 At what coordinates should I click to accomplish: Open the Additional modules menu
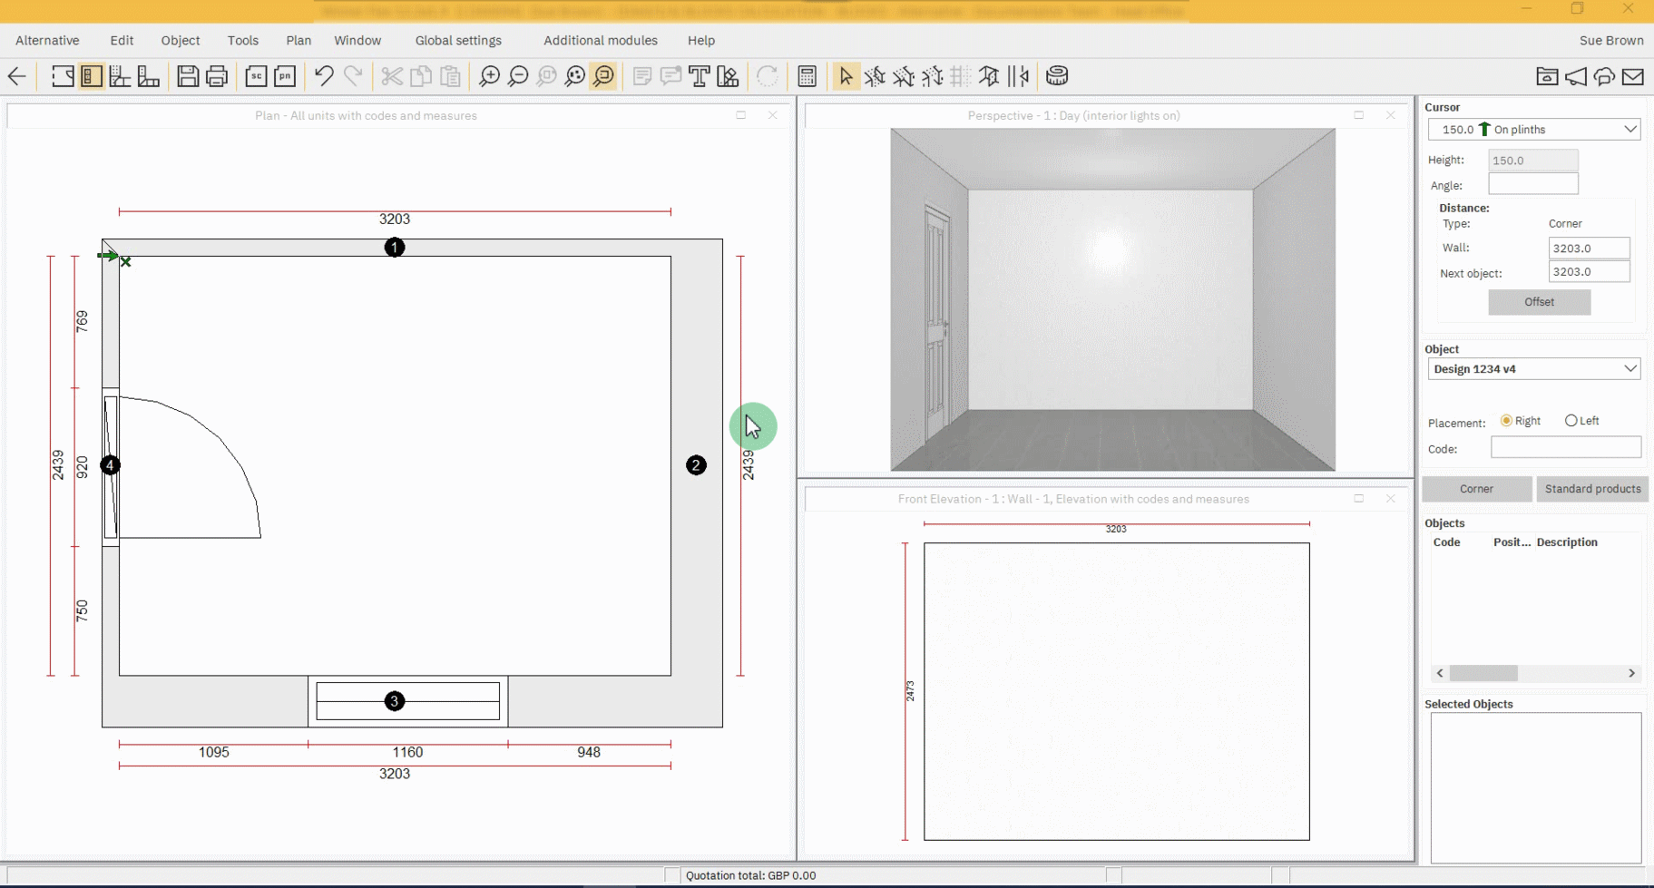coord(600,40)
